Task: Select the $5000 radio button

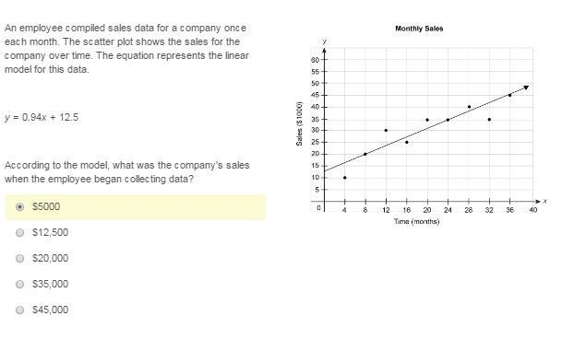Action: [20, 206]
